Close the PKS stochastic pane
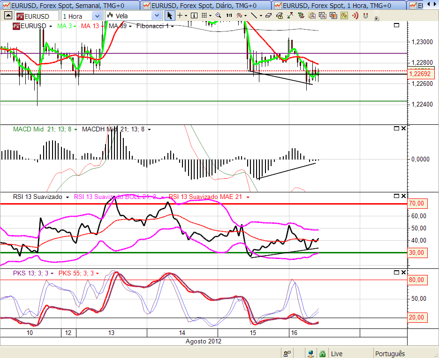This screenshot has width=439, height=358. click(x=403, y=272)
